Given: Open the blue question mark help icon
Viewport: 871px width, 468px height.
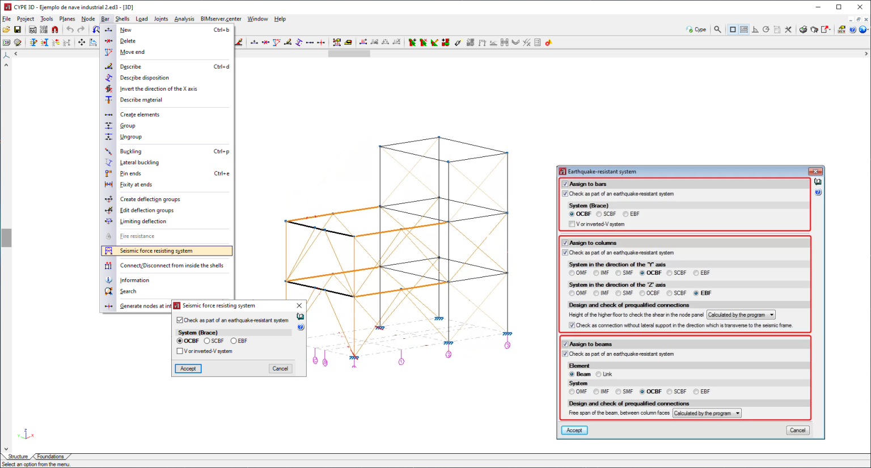Looking at the screenshot, I should [x=852, y=29].
